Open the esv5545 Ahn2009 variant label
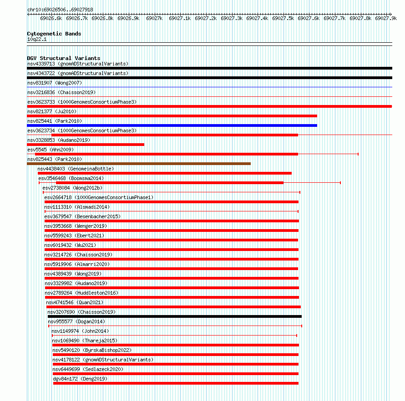The width and height of the screenshot is (405, 401). [51, 150]
